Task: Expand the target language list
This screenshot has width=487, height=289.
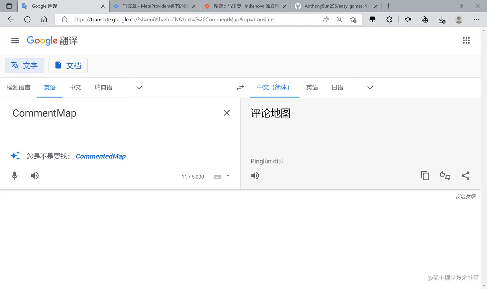Action: coord(370,88)
